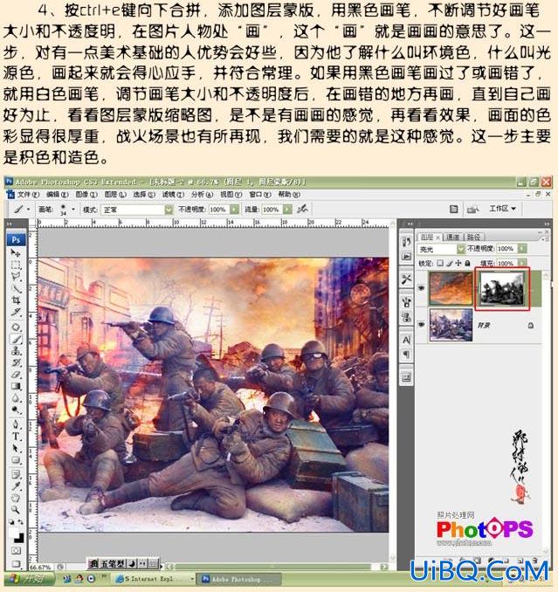Select the Brush tool in toolbox
The width and height of the screenshot is (558, 592).
click(16, 339)
